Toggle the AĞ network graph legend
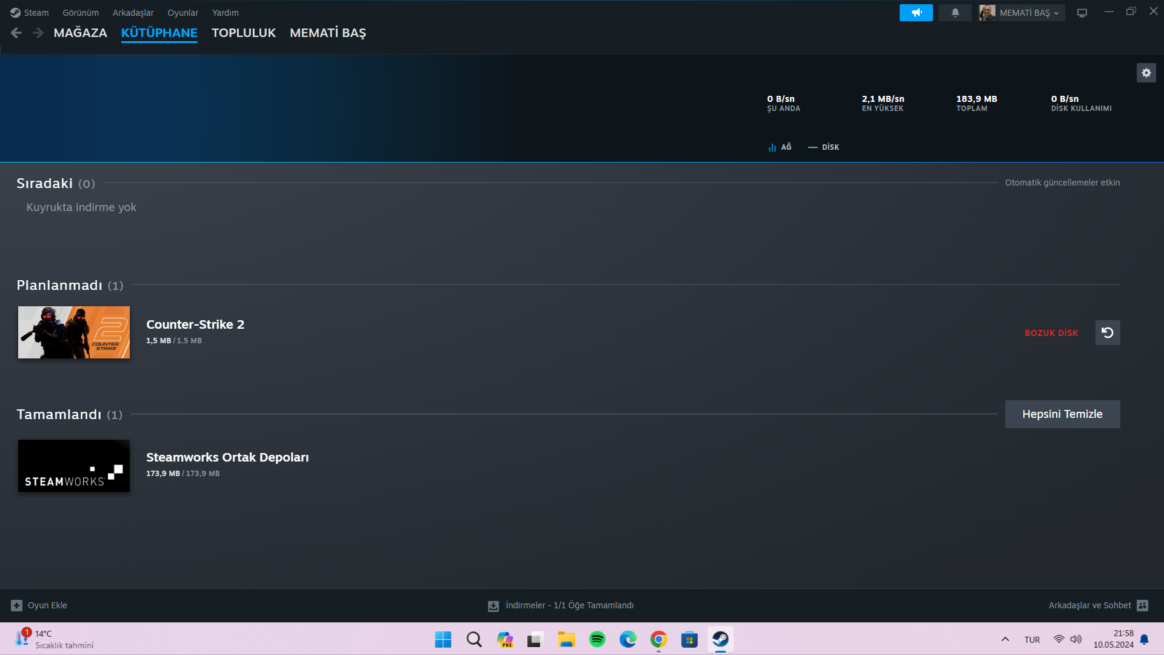This screenshot has height=655, width=1164. point(780,147)
